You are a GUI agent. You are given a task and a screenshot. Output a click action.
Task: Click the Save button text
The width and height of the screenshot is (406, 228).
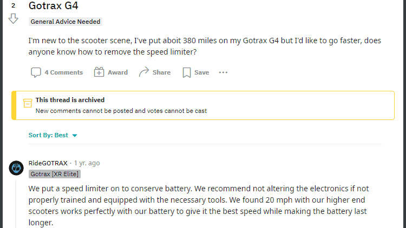pos(201,72)
